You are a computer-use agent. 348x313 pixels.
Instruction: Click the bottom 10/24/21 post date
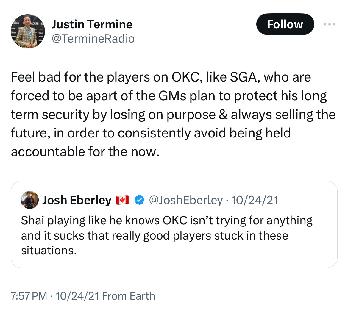pos(77,296)
